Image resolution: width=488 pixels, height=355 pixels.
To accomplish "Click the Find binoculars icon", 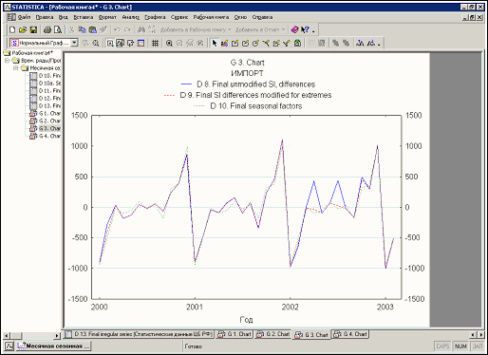I will coord(141,29).
